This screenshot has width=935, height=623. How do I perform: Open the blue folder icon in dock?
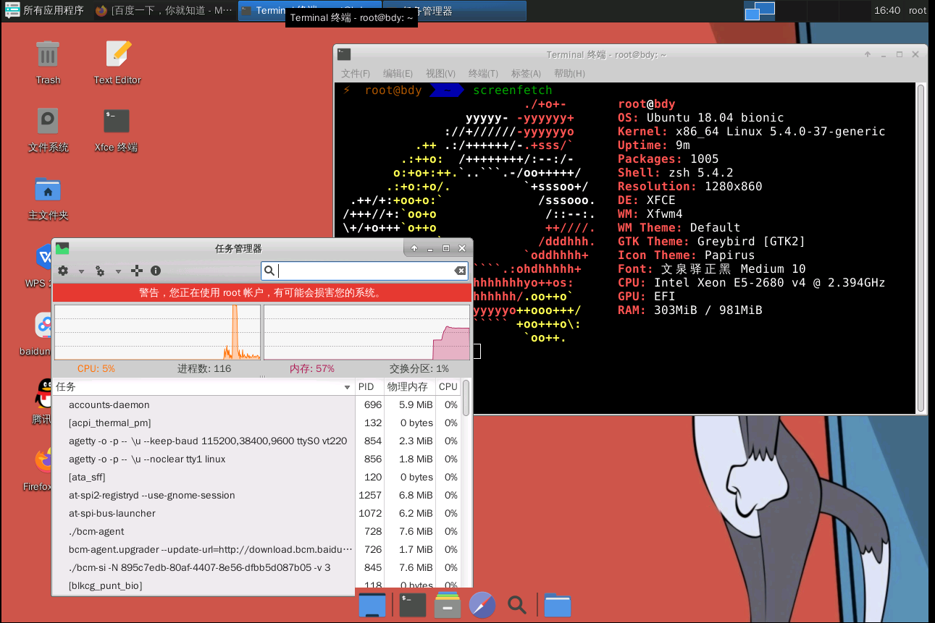pos(558,605)
